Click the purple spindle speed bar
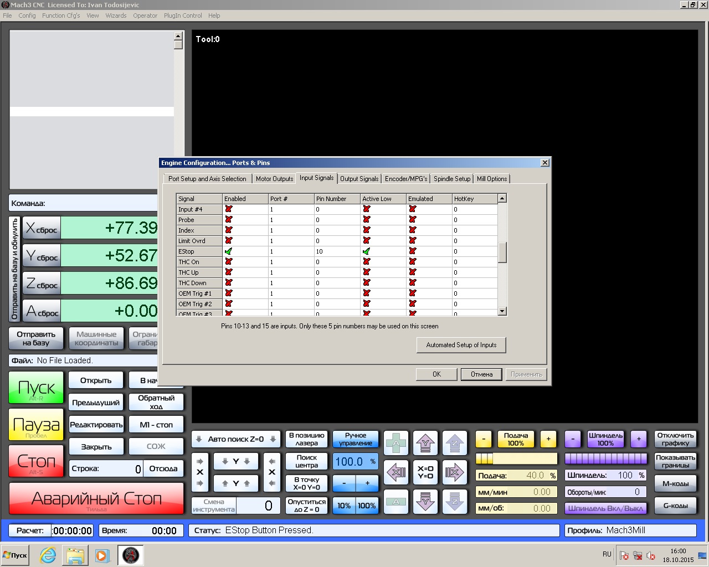The height and width of the screenshot is (567, 709). 605,458
